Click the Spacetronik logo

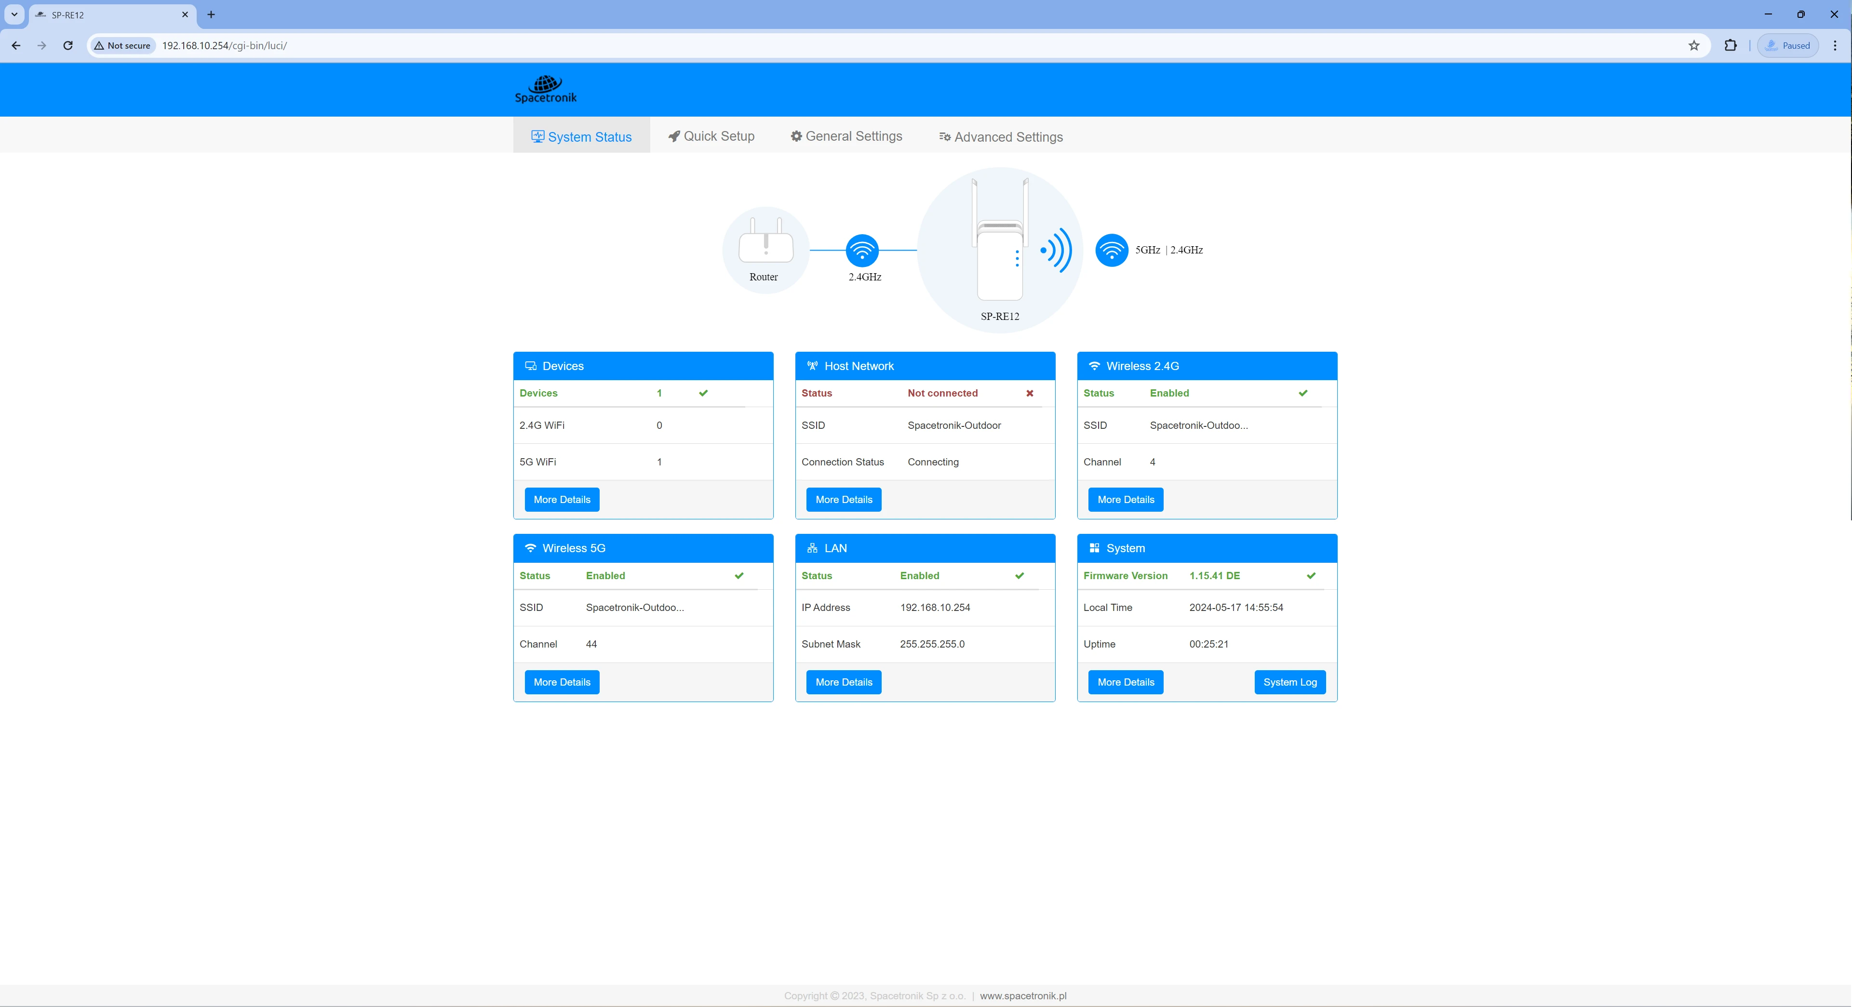coord(546,90)
